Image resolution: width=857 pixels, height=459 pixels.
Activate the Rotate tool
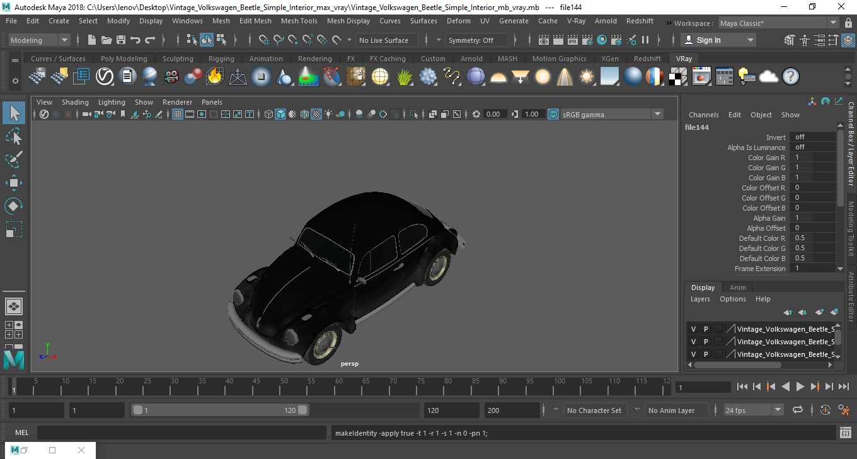pyautogui.click(x=14, y=206)
